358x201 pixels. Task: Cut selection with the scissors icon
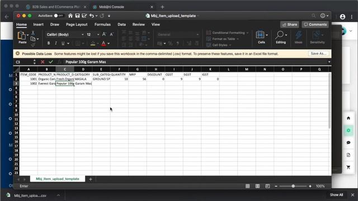pyautogui.click(x=33, y=33)
